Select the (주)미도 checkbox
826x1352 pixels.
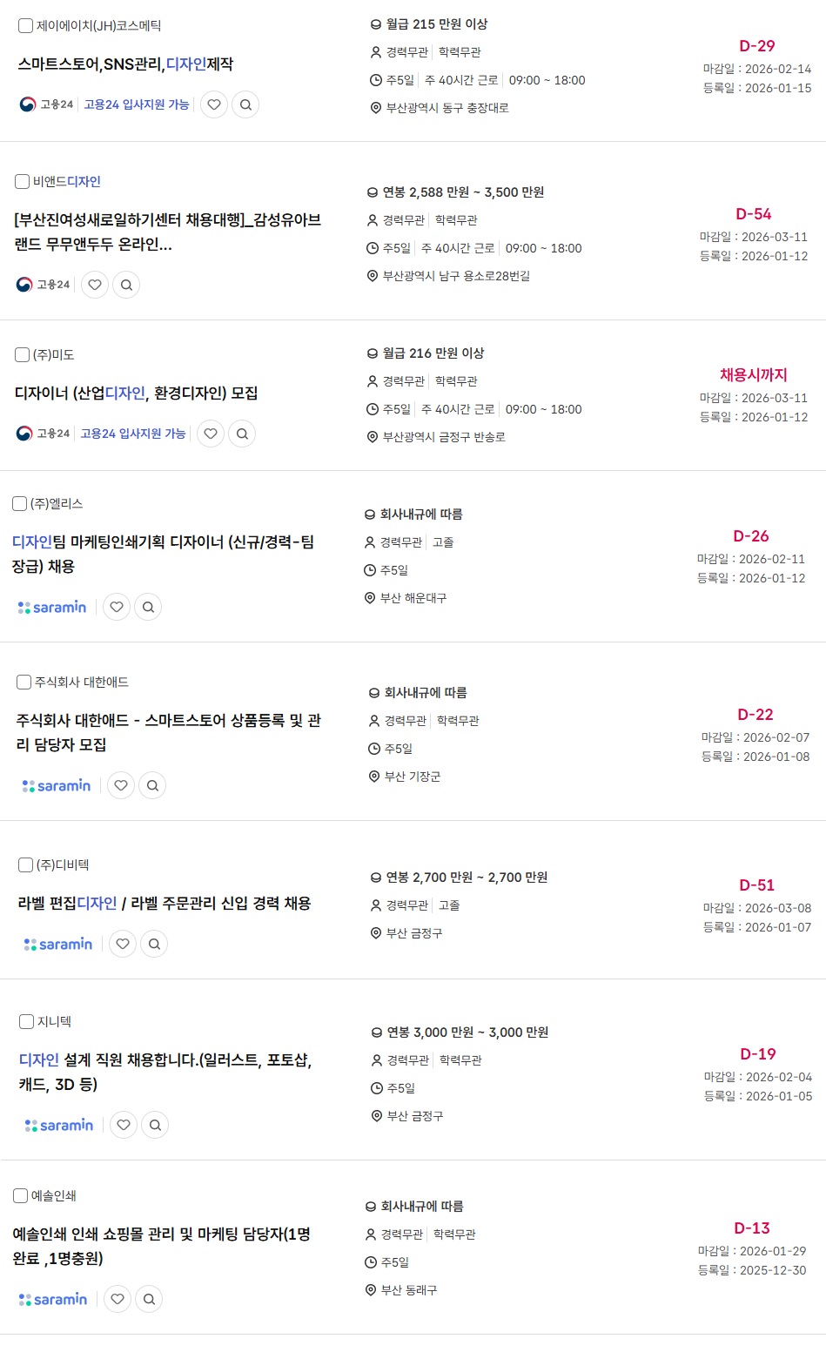pos(23,355)
